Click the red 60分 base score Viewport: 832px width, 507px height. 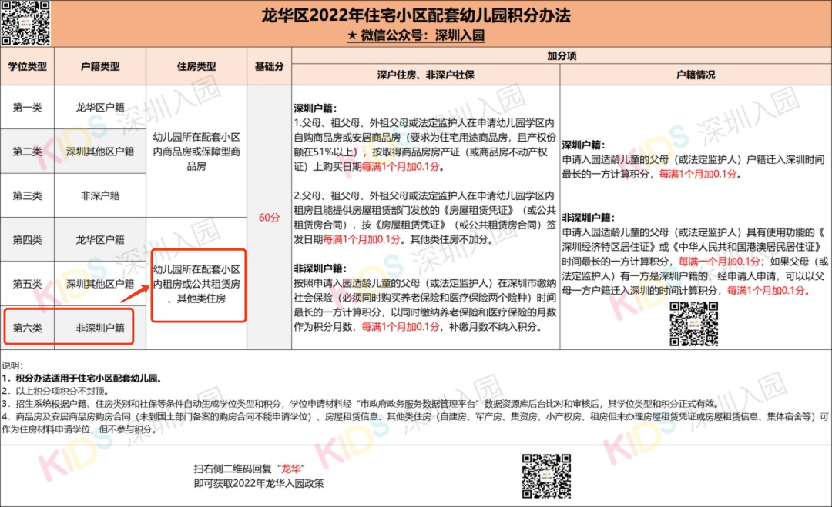pyautogui.click(x=269, y=218)
